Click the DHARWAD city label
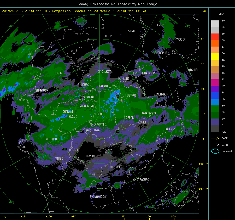Viewport: 235px width, 220px height. [x=68, y=112]
